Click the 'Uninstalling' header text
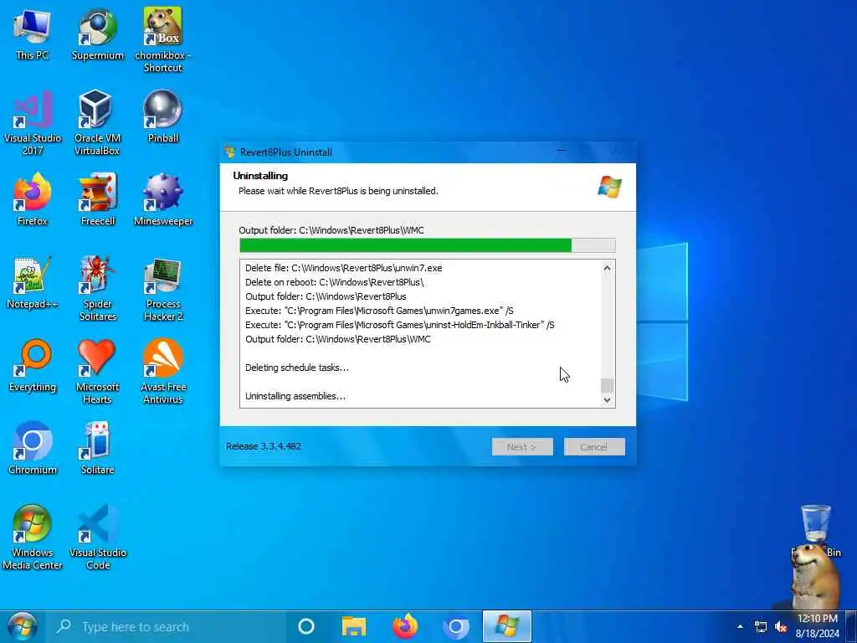Screen dimensions: 857x643 coord(260,176)
